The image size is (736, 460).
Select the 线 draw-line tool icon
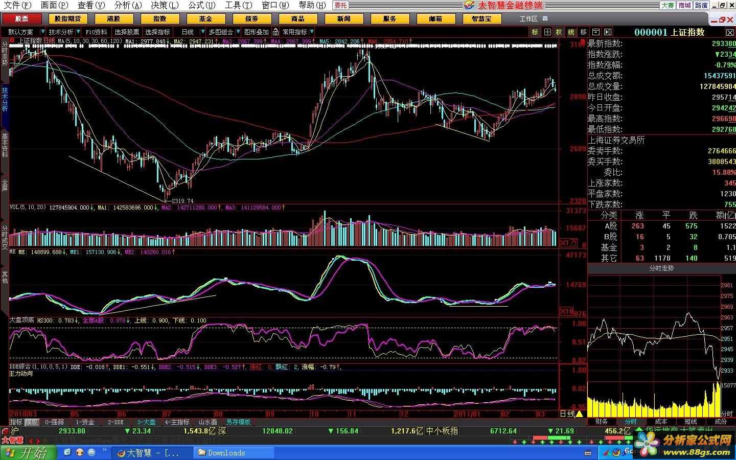point(571,32)
